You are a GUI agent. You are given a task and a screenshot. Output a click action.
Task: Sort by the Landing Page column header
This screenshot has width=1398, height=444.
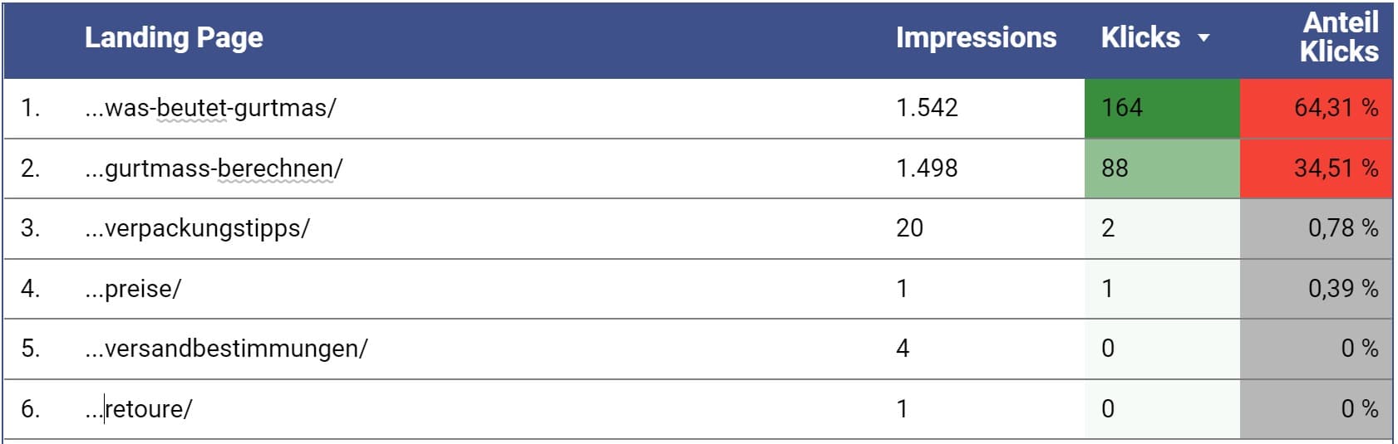pyautogui.click(x=174, y=37)
